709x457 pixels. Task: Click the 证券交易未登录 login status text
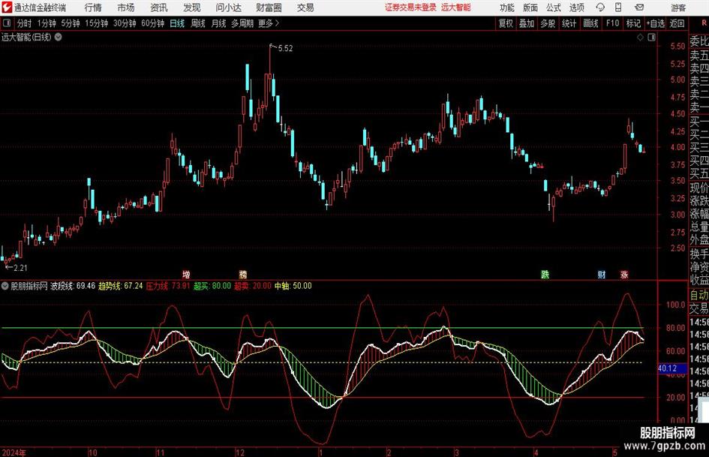click(410, 8)
